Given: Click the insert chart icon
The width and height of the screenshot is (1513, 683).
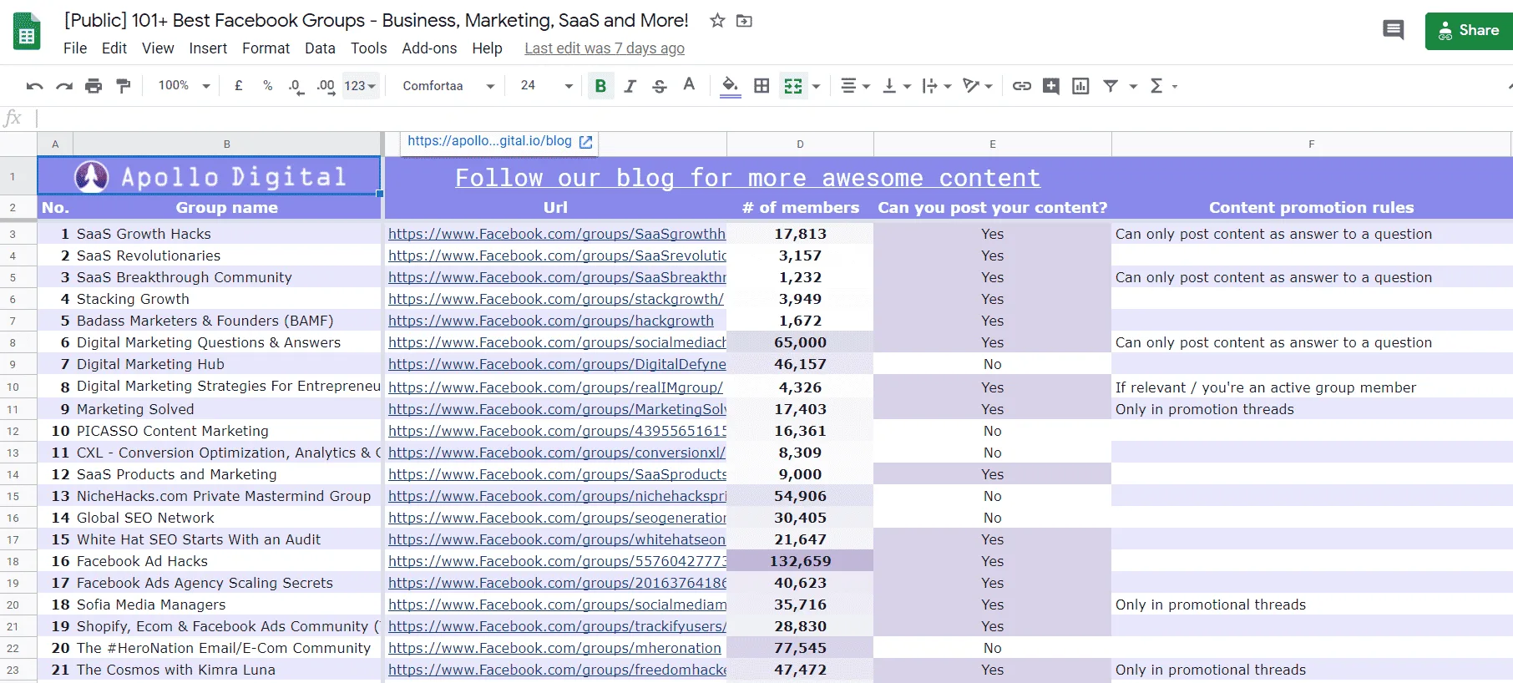Looking at the screenshot, I should (1080, 86).
